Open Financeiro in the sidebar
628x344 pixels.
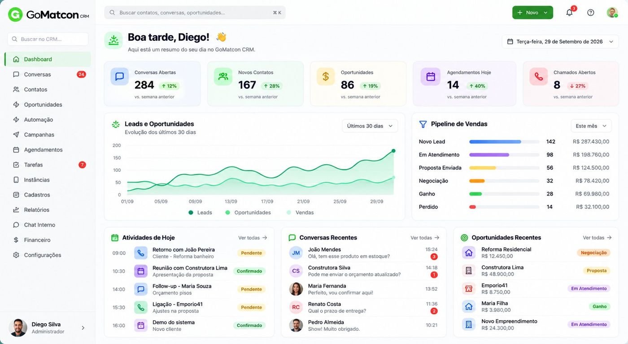tap(48, 240)
